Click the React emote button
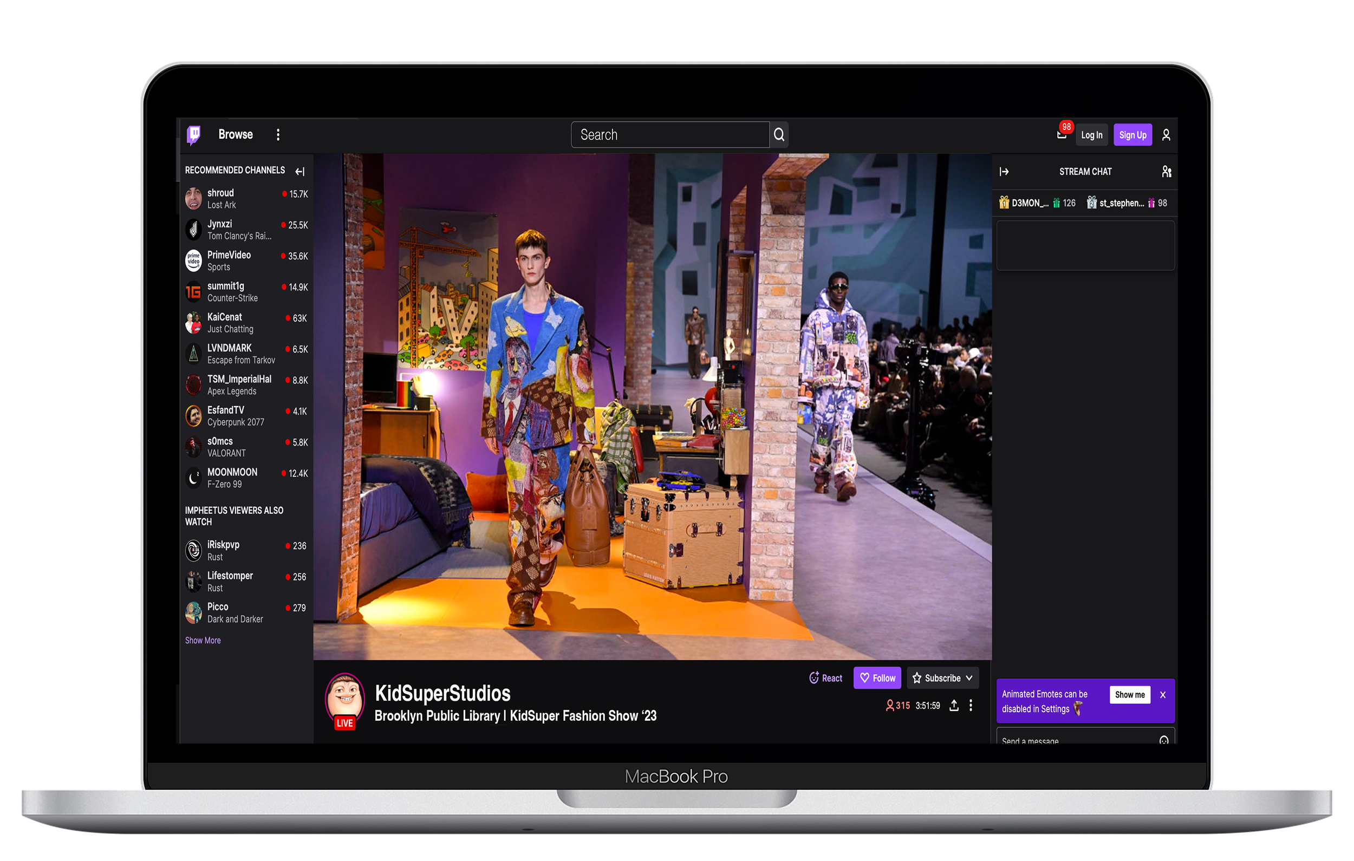The image size is (1354, 861). coord(825,677)
